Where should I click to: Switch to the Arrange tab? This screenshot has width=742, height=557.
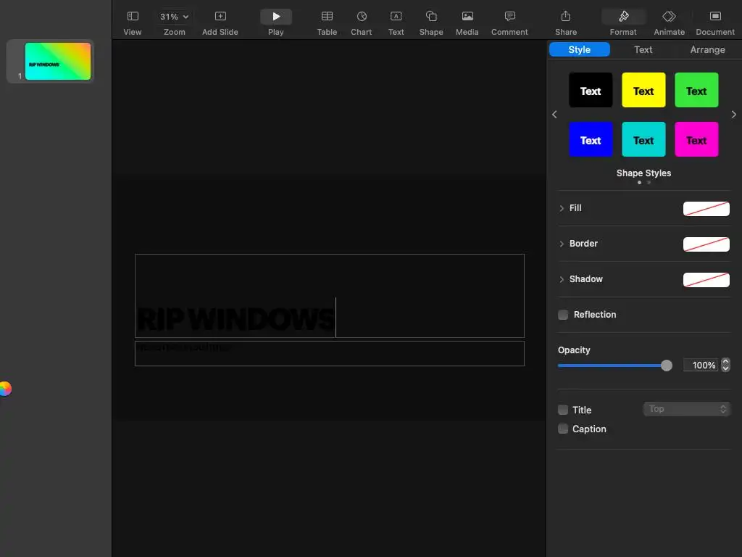click(707, 49)
